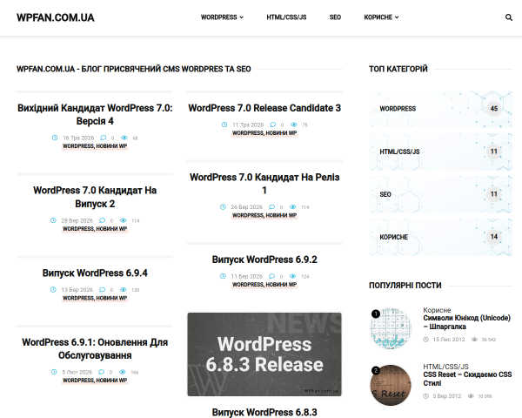Click views eye icon showing 166

[x=123, y=372]
